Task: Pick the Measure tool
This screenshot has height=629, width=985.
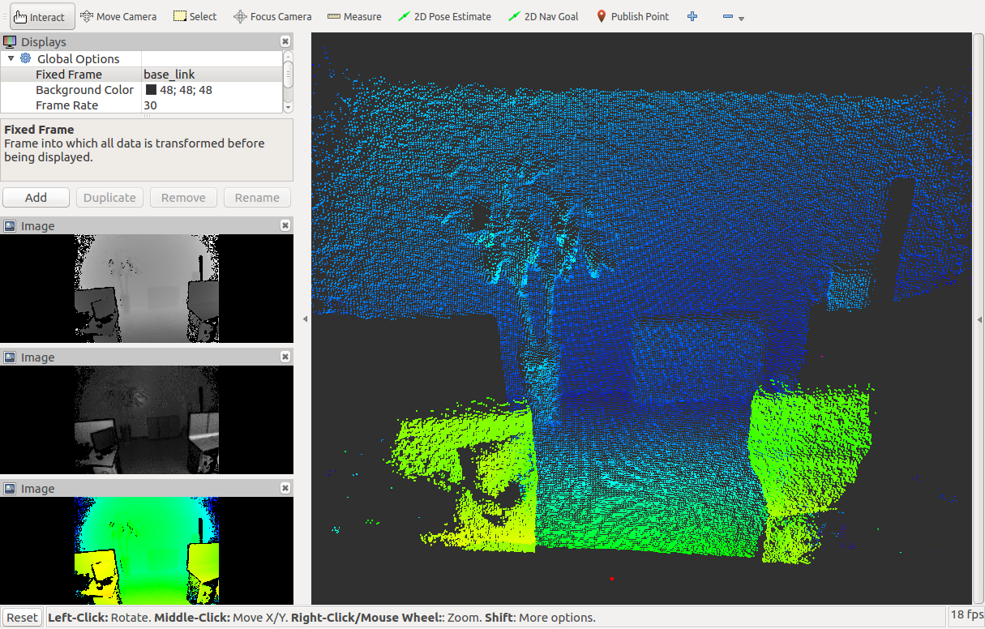Action: click(354, 16)
